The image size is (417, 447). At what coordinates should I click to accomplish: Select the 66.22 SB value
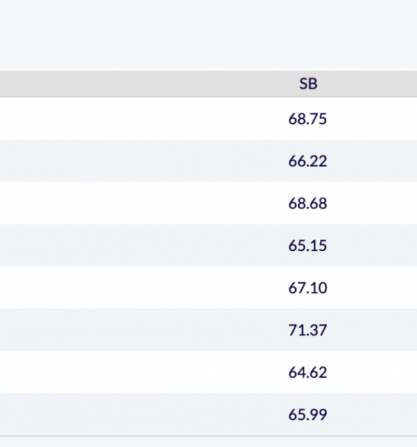click(308, 161)
